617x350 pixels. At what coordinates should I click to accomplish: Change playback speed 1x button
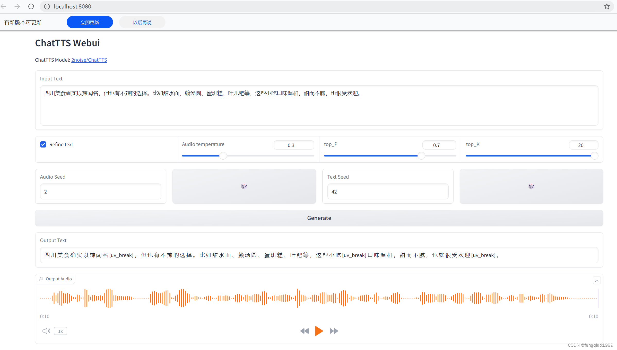coord(60,331)
